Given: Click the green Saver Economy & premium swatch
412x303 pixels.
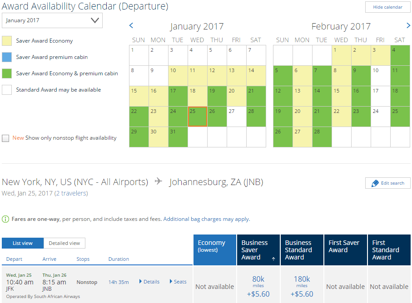Looking at the screenshot, I should coord(7,73).
